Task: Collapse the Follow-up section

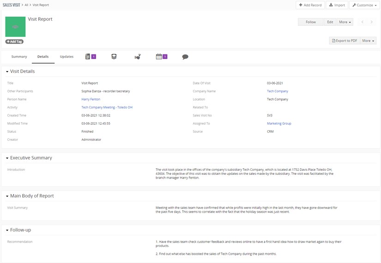Action: 7,230
